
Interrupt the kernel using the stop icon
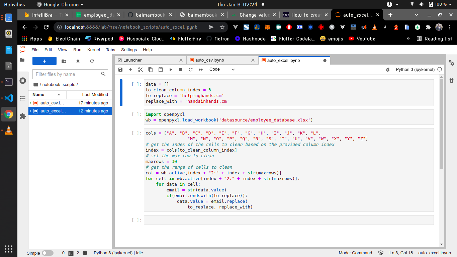(180, 69)
